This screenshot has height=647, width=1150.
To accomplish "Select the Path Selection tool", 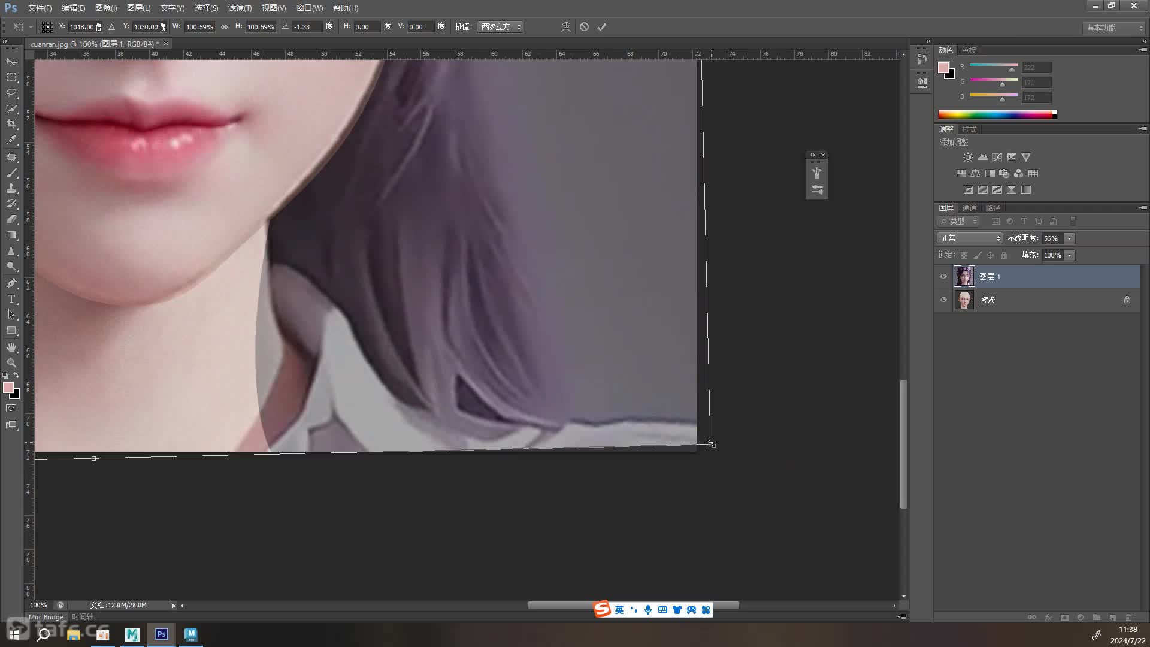I will point(11,315).
